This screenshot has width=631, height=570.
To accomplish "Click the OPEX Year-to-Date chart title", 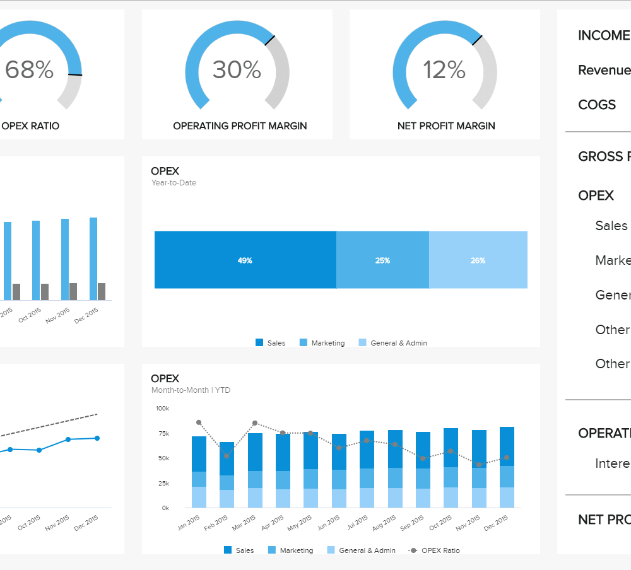I will (x=165, y=171).
